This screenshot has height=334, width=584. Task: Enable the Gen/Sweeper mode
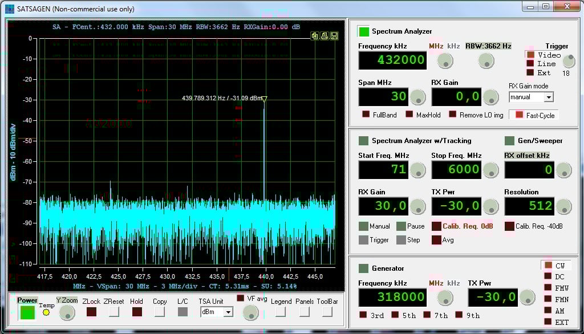[509, 141]
